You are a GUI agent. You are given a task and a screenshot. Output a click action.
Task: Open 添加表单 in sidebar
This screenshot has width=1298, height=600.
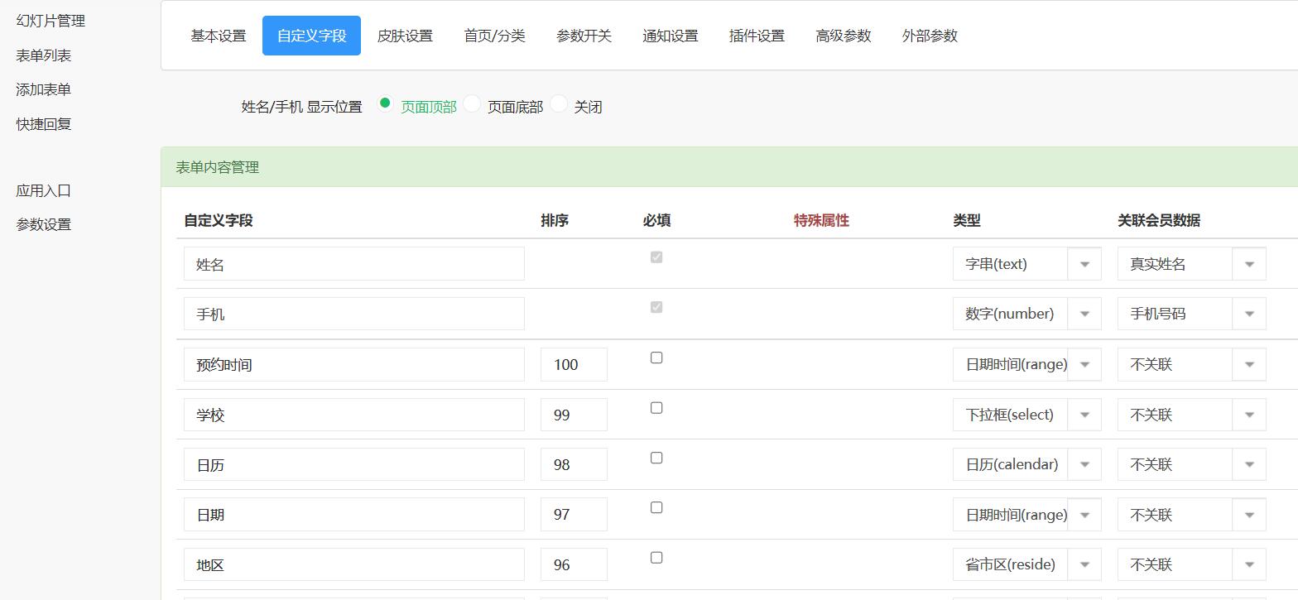[44, 89]
